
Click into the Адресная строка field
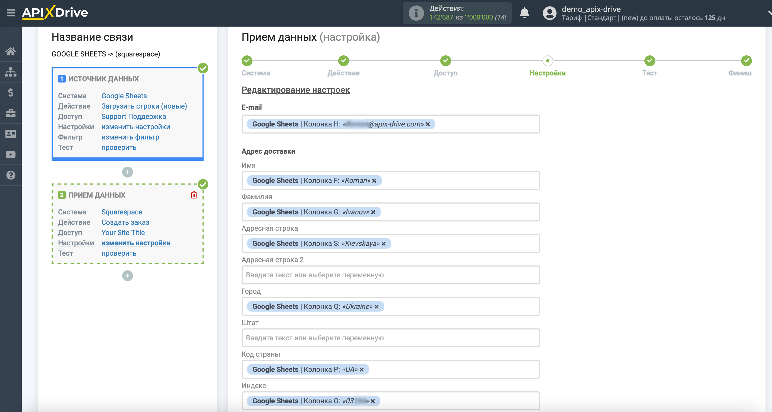(391, 244)
